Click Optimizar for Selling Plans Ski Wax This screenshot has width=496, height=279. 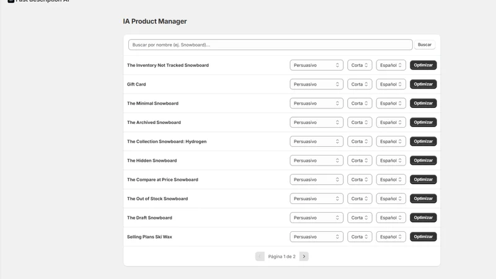(423, 237)
